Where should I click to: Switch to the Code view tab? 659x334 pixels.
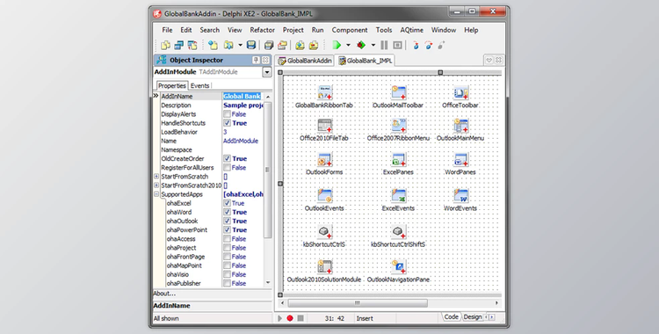[x=451, y=316]
